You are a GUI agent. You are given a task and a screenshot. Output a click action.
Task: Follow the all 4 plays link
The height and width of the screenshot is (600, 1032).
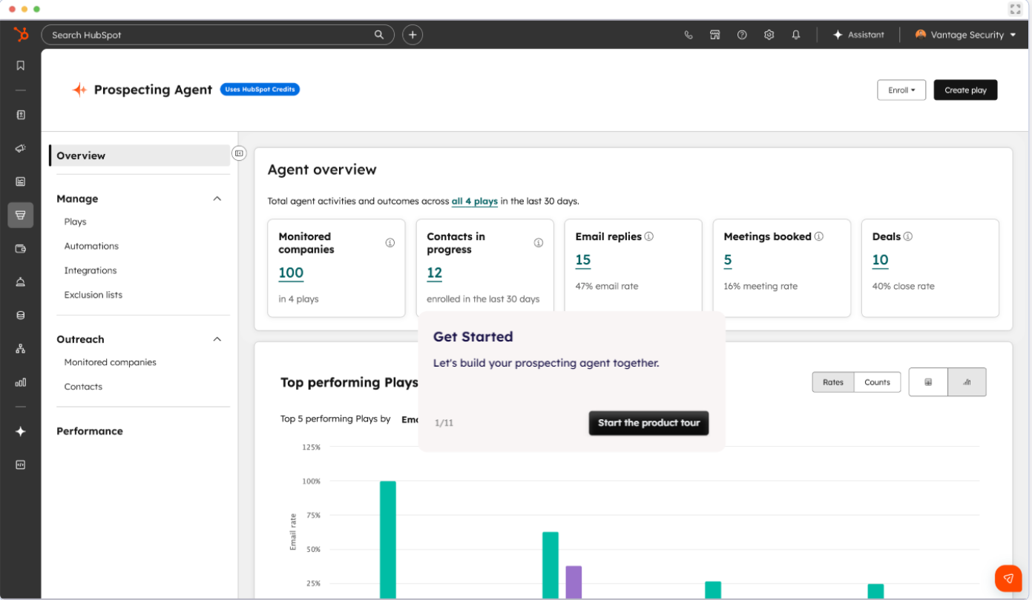[x=475, y=201]
